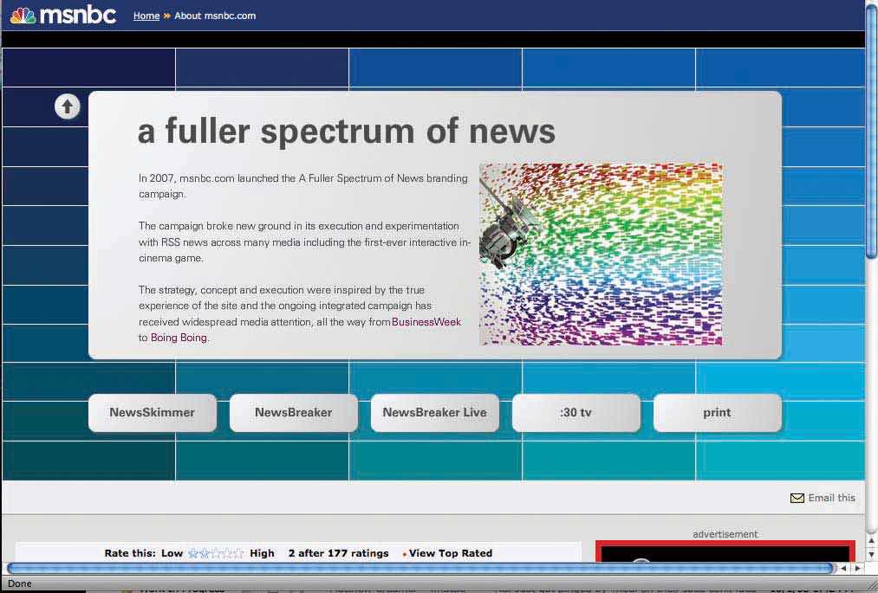Image resolution: width=878 pixels, height=593 pixels.
Task: Open the Home breadcrumb link
Action: [146, 16]
